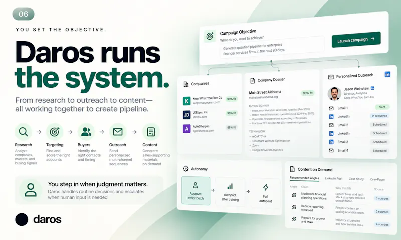The image size is (401, 240).
Task: Click the Email 2 envelope icon
Action: [331, 125]
